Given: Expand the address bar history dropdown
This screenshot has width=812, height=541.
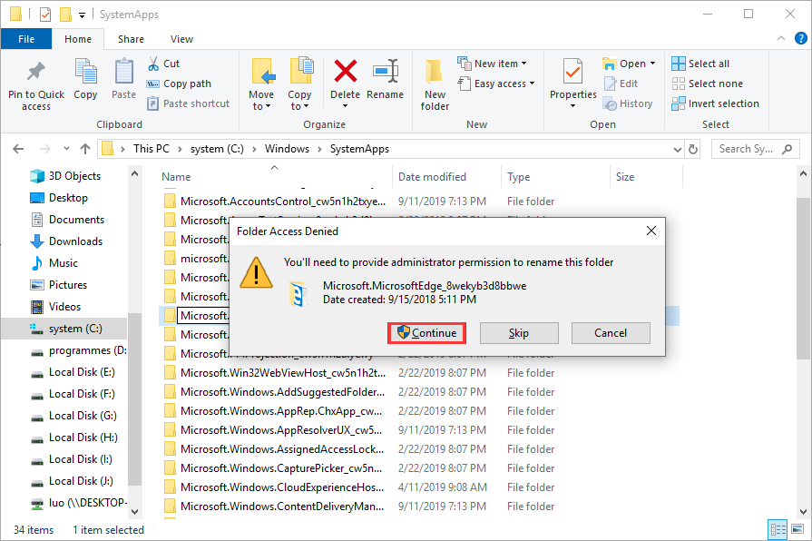Looking at the screenshot, I should click(678, 149).
